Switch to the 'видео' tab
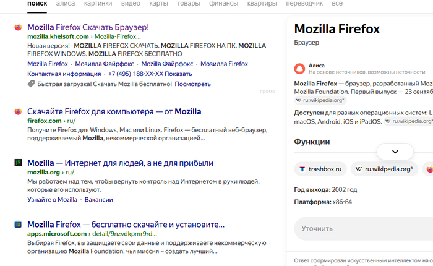Viewport: 433px width, 266px height. coord(130,4)
